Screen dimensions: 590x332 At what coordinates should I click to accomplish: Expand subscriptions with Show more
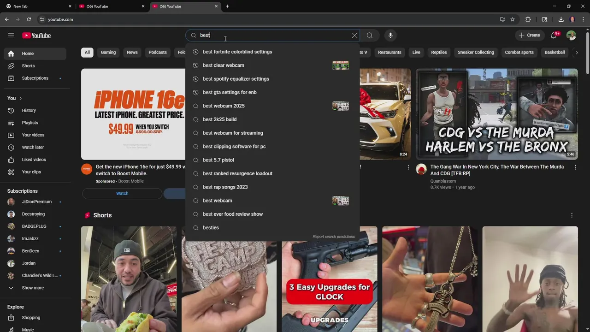pos(35,288)
